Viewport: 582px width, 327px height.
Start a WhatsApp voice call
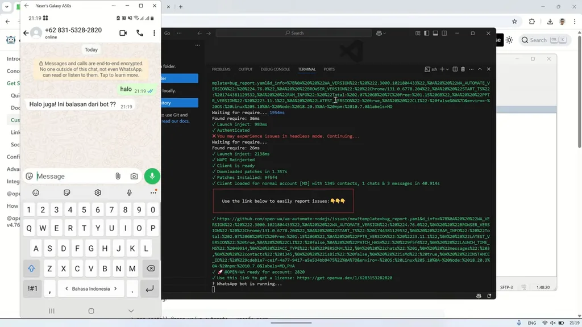point(140,33)
